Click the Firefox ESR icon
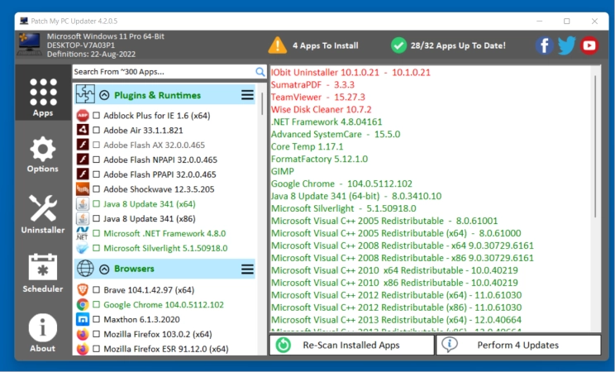Viewport: 615px width, 372px height. pos(83,349)
